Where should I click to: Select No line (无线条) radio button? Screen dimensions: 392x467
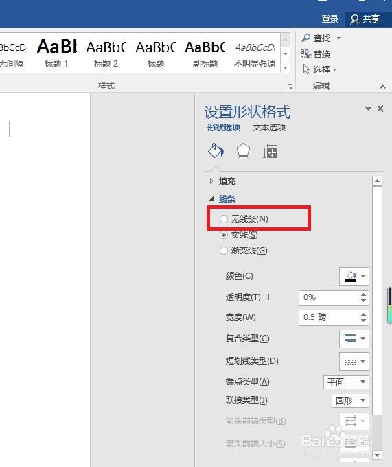coord(224,219)
